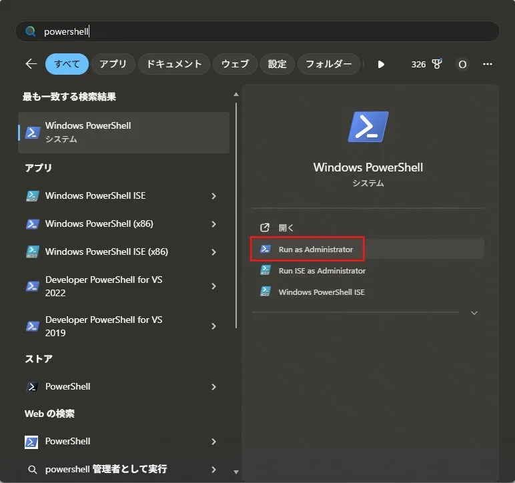Expand Store PowerShell result chevron

point(214,387)
